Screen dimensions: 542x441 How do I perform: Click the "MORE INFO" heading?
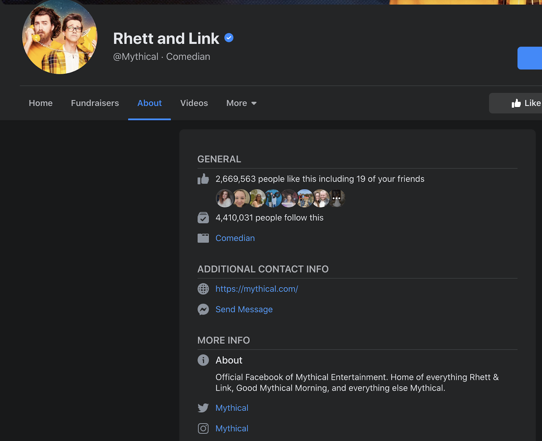coord(224,340)
